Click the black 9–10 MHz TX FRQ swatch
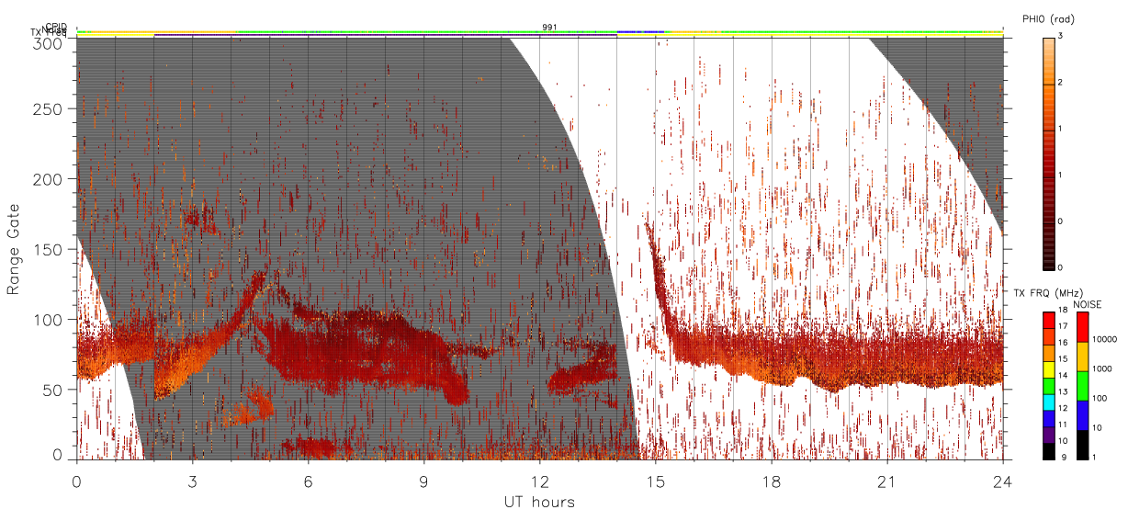 tap(1048, 451)
